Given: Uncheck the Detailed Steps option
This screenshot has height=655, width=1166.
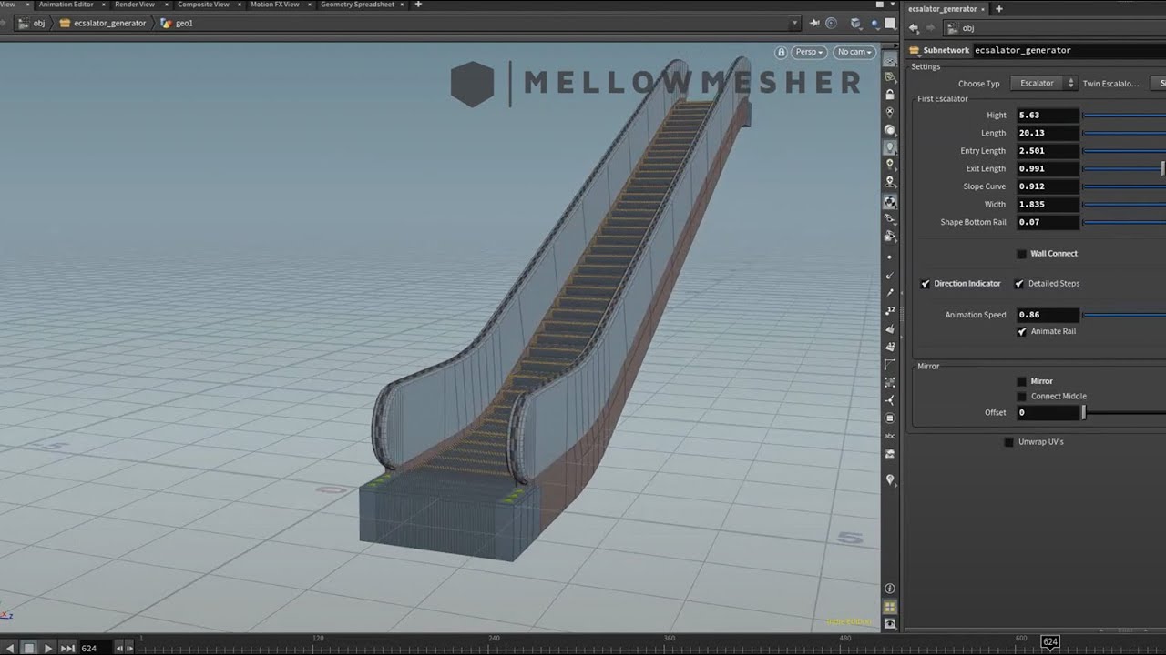Looking at the screenshot, I should click(1019, 284).
